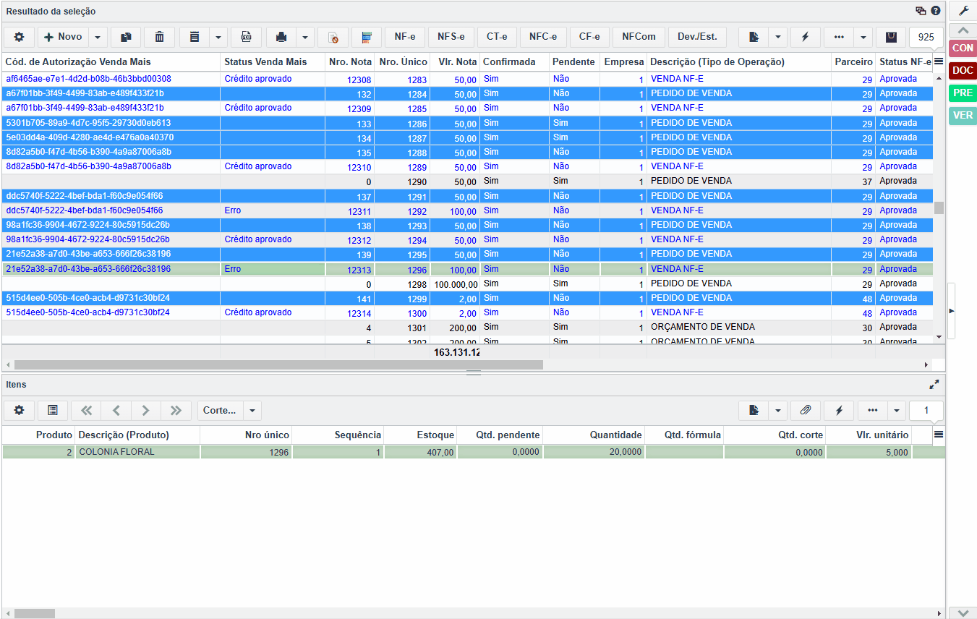Click the NFCom button

click(639, 37)
